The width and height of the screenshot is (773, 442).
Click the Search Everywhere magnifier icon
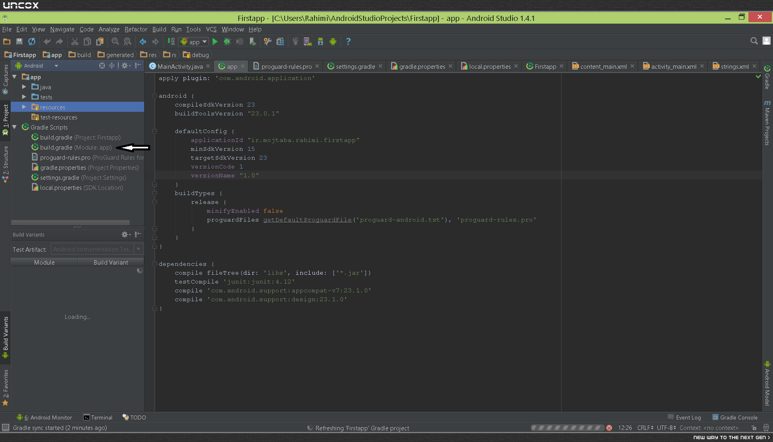pyautogui.click(x=754, y=41)
